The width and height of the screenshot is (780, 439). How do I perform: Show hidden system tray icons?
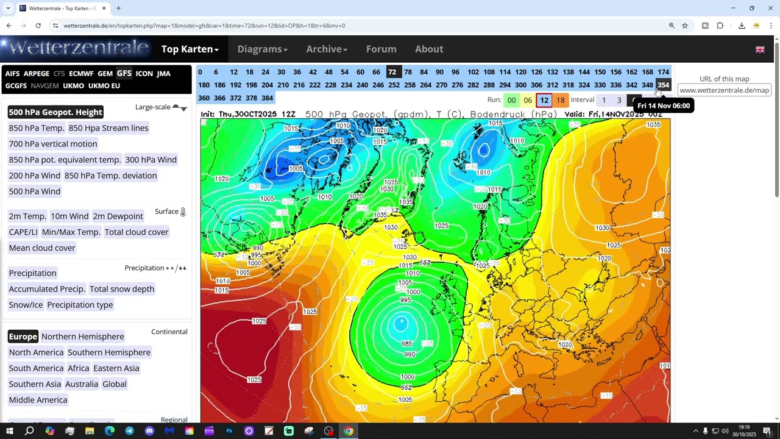click(695, 431)
